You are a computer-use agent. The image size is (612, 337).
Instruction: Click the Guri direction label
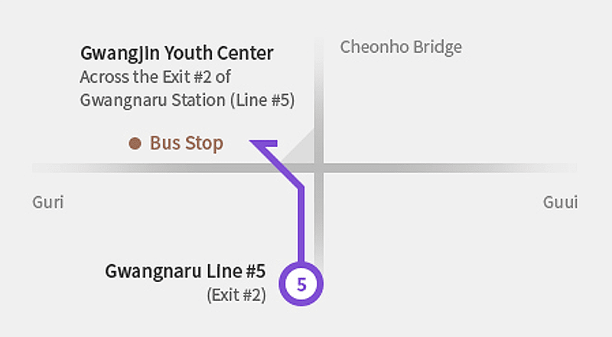pos(48,202)
